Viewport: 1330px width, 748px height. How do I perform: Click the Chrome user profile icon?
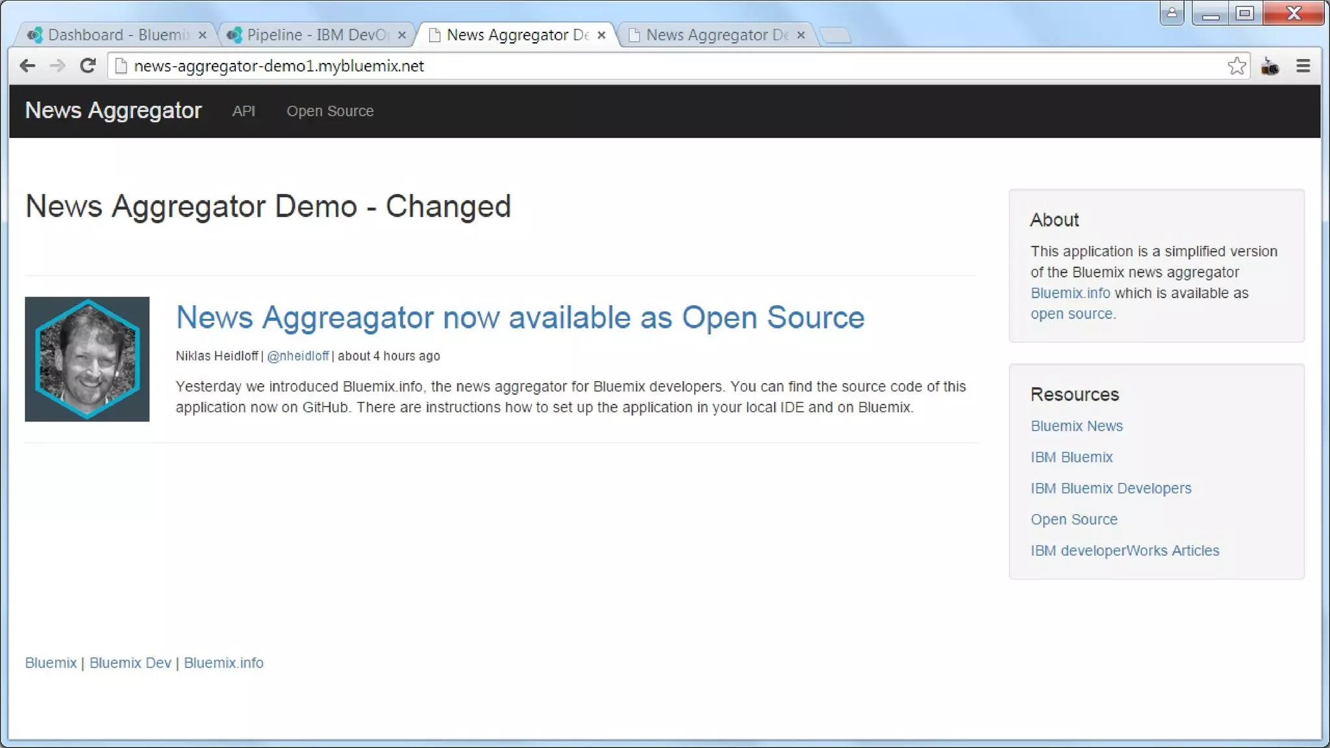1172,13
